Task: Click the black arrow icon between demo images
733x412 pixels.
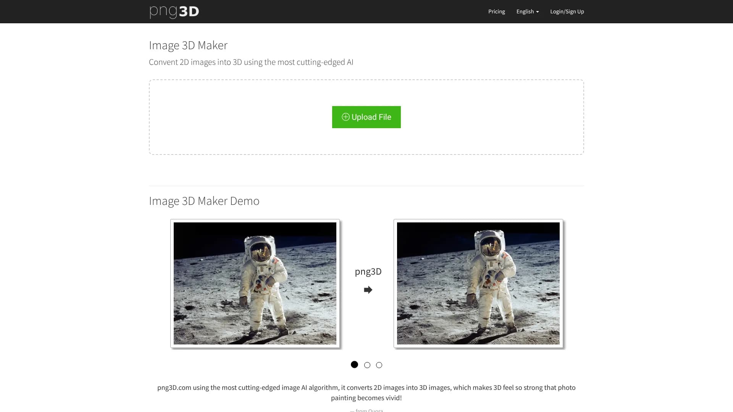Action: [368, 290]
